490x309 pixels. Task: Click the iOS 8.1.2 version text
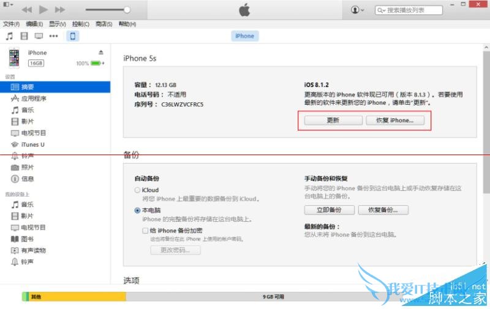[x=317, y=85]
